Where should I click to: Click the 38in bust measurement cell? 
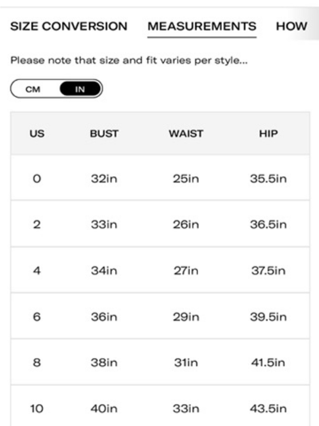coord(104,362)
